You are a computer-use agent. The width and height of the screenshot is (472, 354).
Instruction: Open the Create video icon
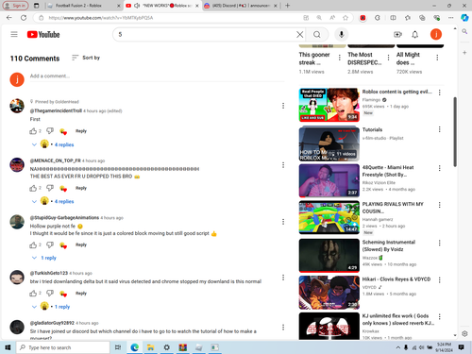pyautogui.click(x=397, y=34)
